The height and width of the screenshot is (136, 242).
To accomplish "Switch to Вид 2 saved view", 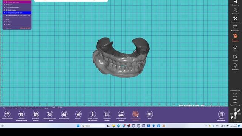I will tap(235, 97).
